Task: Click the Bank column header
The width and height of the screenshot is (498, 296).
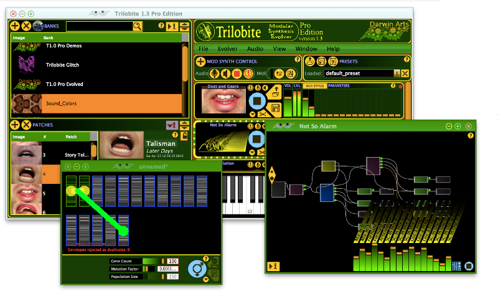Action: pyautogui.click(x=49, y=38)
